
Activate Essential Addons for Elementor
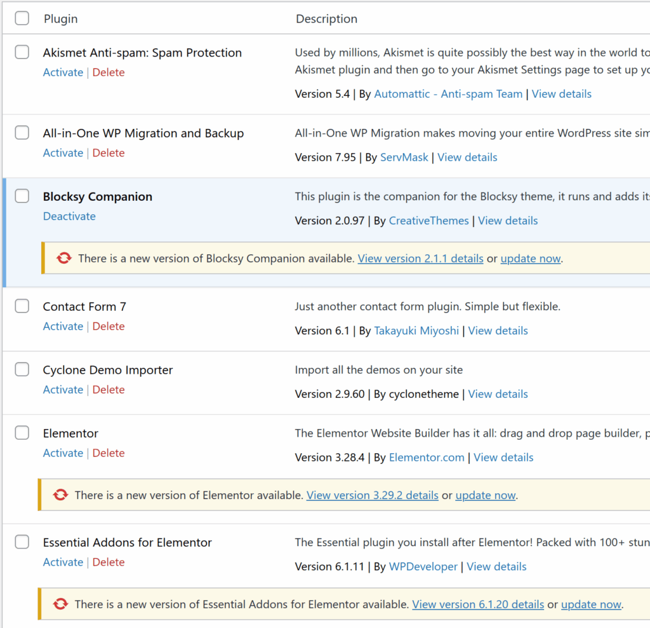point(63,562)
